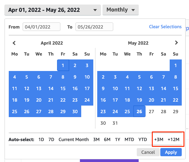Choose the YTD auto-select range

tap(143, 140)
